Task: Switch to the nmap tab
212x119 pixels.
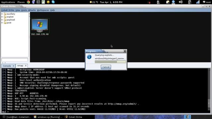Action: pos(20,65)
